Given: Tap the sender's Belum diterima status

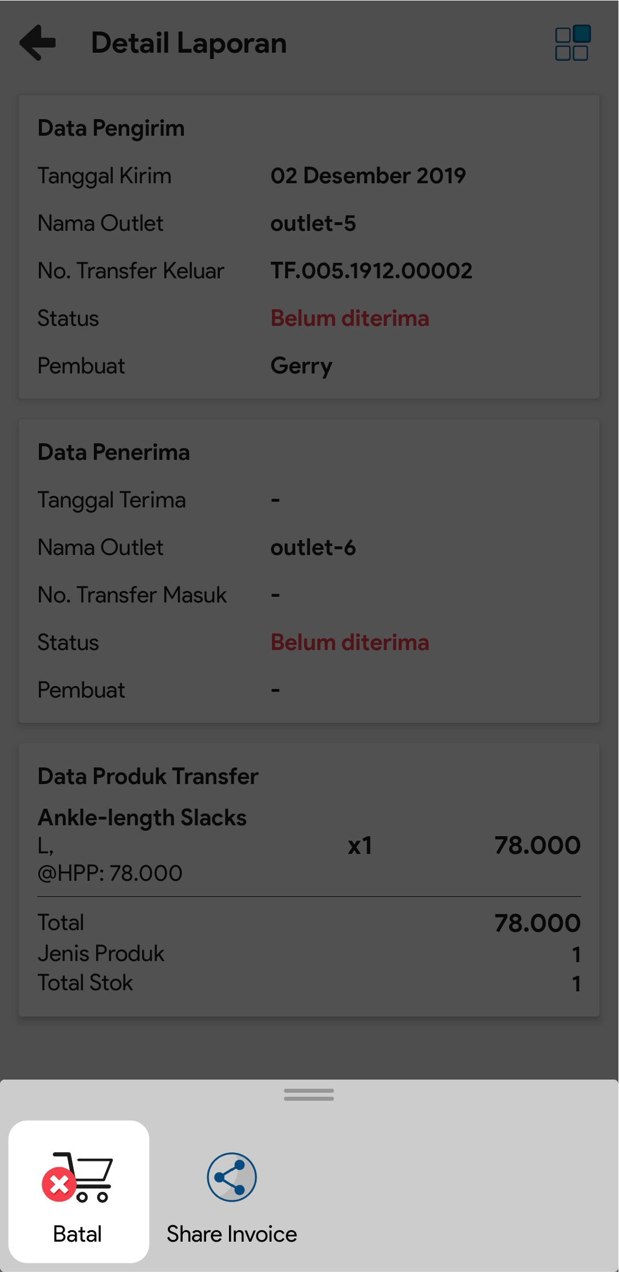Looking at the screenshot, I should [350, 318].
